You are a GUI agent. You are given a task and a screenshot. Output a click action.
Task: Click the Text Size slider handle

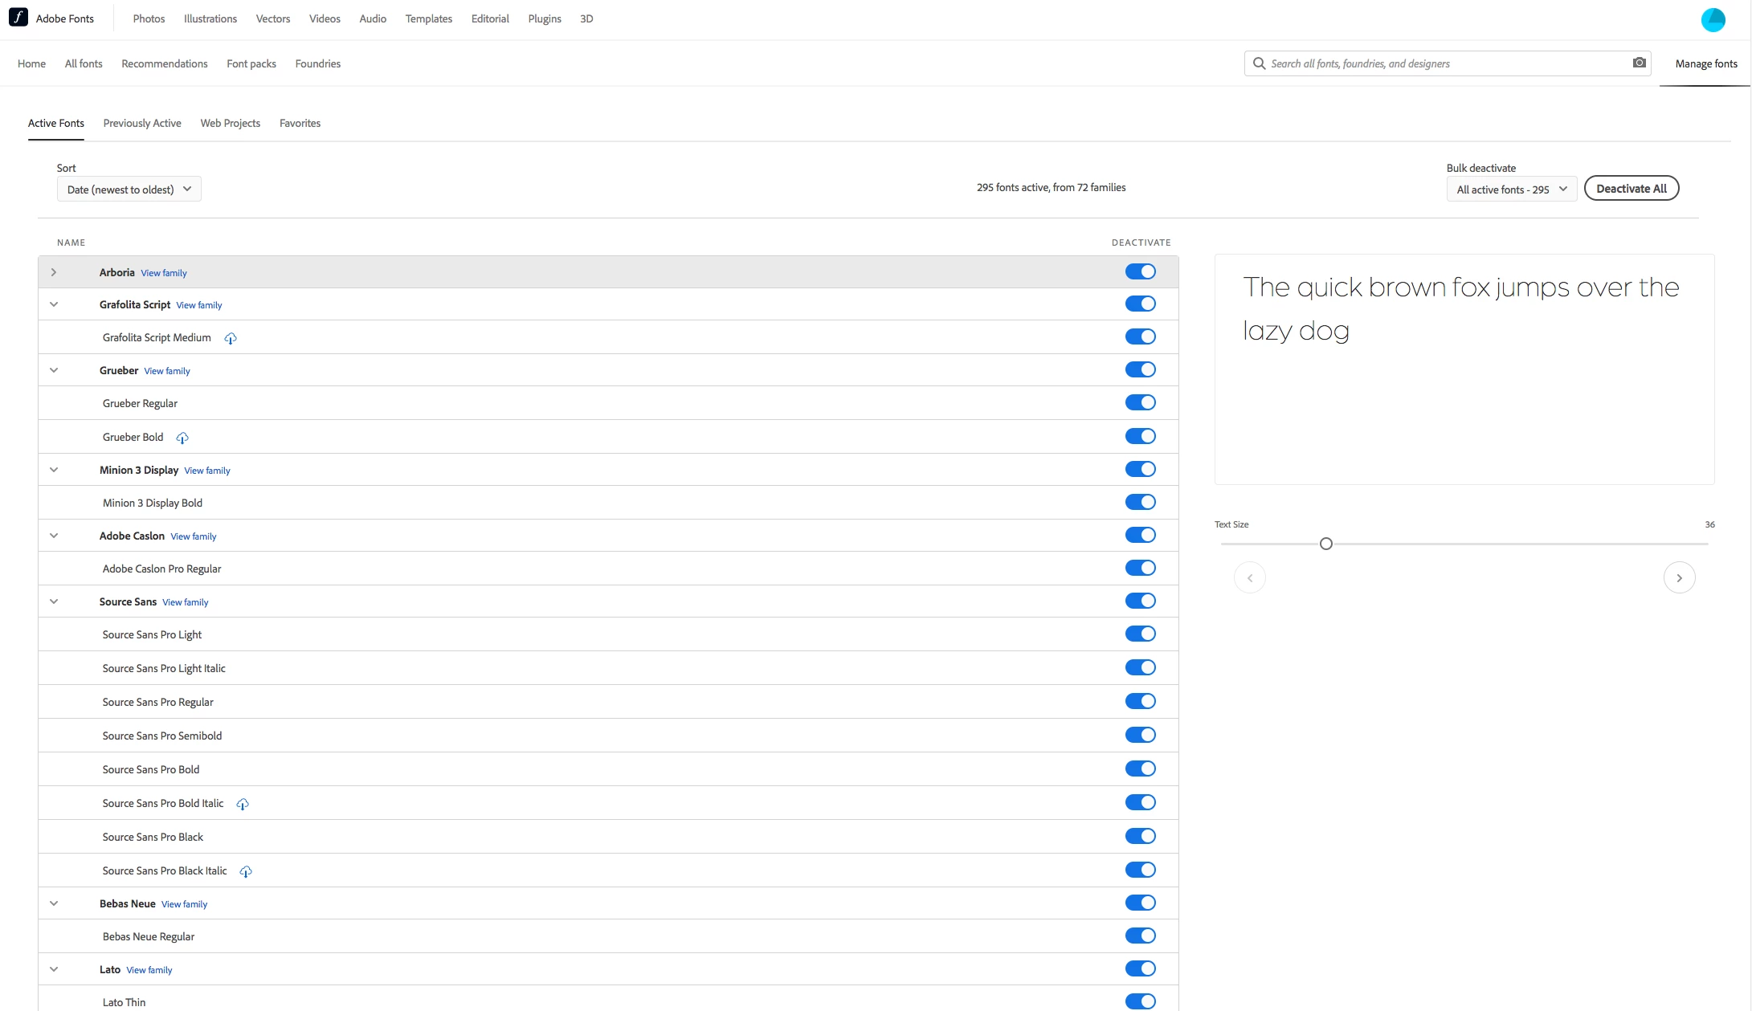click(x=1325, y=544)
